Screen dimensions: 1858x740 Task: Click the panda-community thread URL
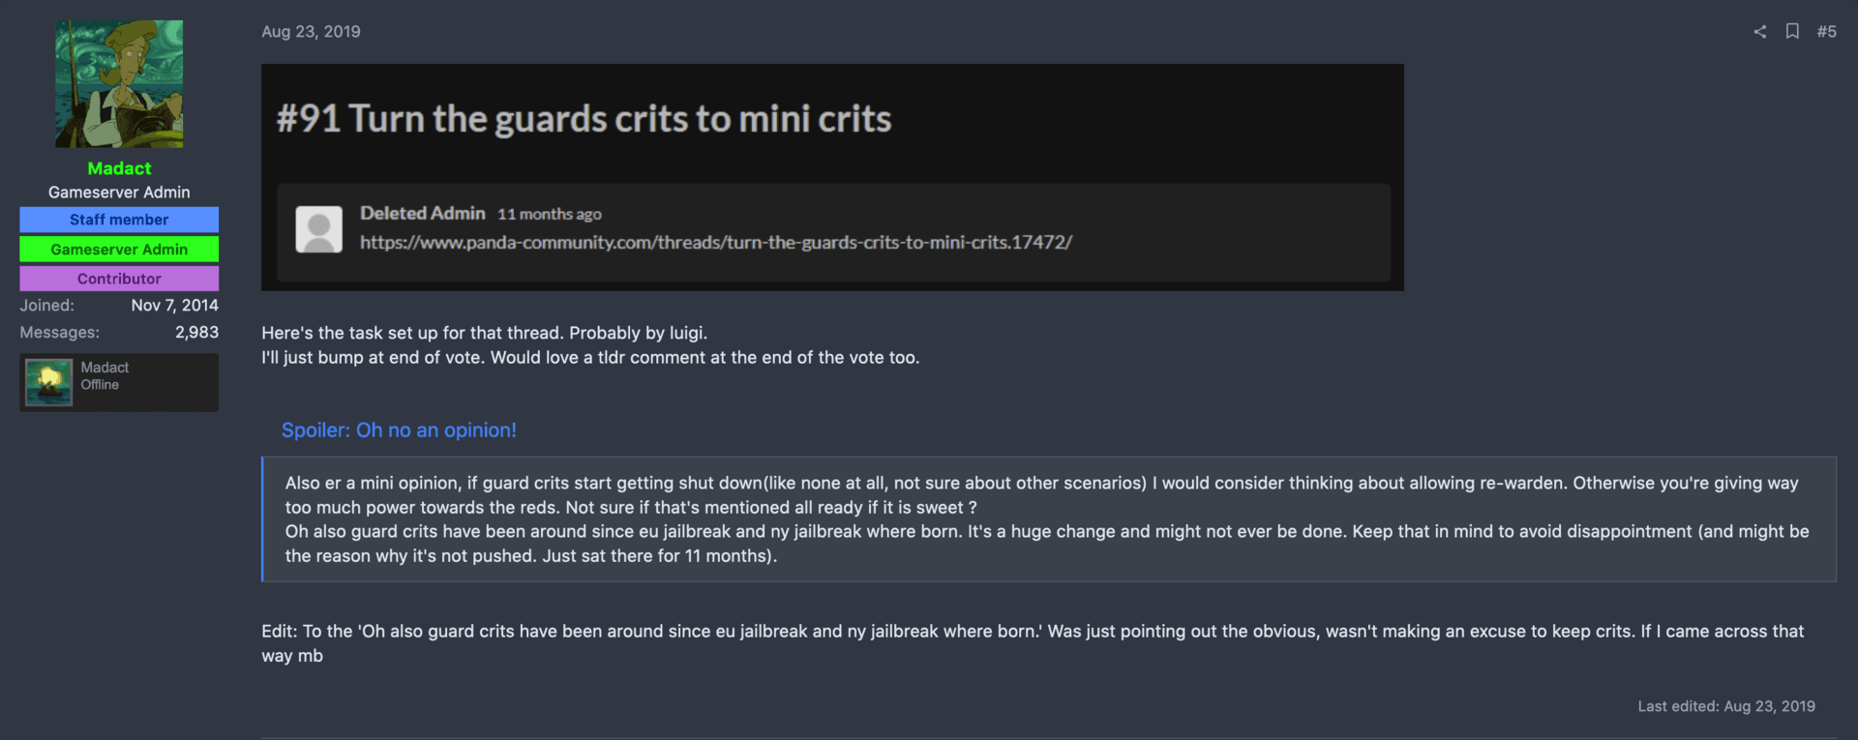[x=715, y=242]
